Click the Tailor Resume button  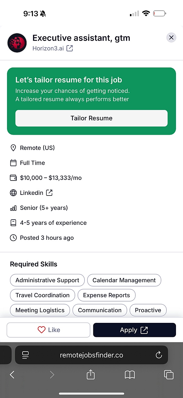tap(91, 118)
